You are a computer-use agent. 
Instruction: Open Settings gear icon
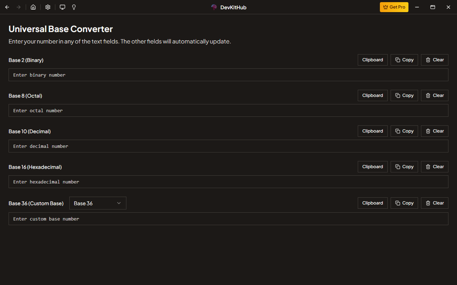point(48,7)
